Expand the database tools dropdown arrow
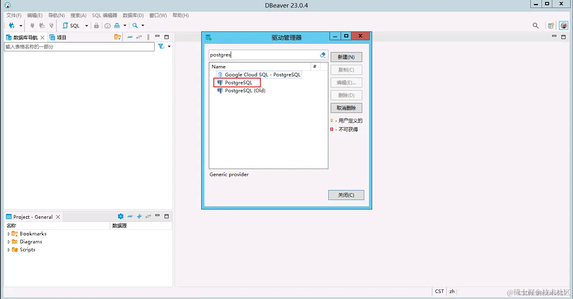Image resolution: width=573 pixels, height=299 pixels. click(125, 26)
